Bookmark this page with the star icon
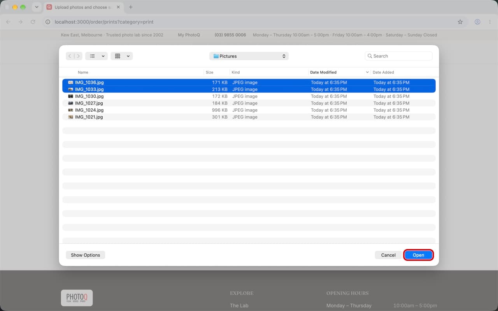The height and width of the screenshot is (311, 498). [x=460, y=22]
